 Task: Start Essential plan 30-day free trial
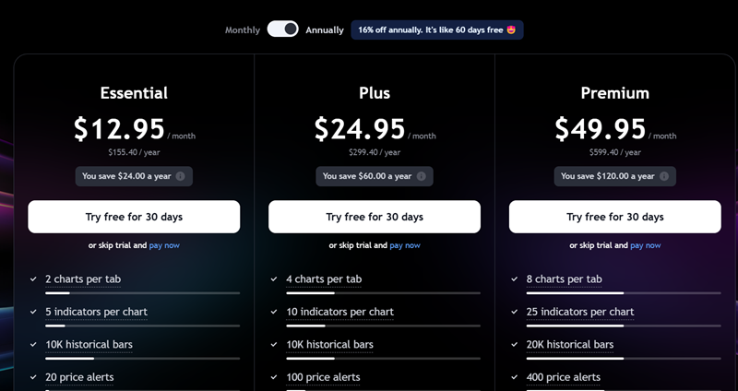134,217
